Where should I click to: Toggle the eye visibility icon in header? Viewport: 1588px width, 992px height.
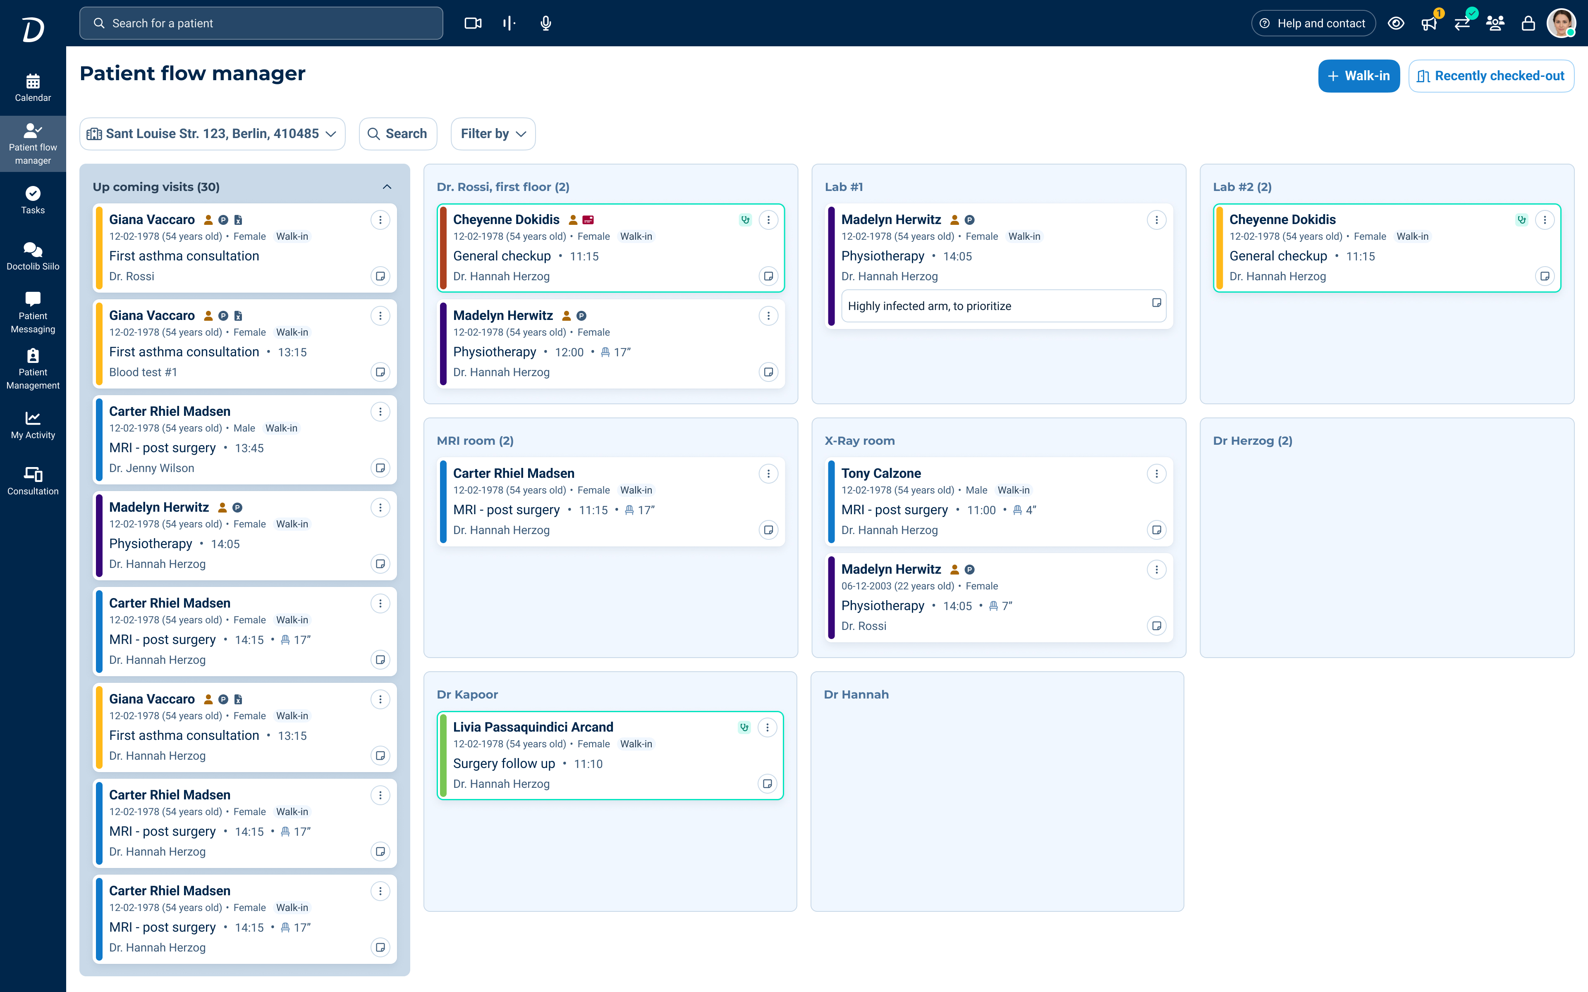(x=1396, y=24)
